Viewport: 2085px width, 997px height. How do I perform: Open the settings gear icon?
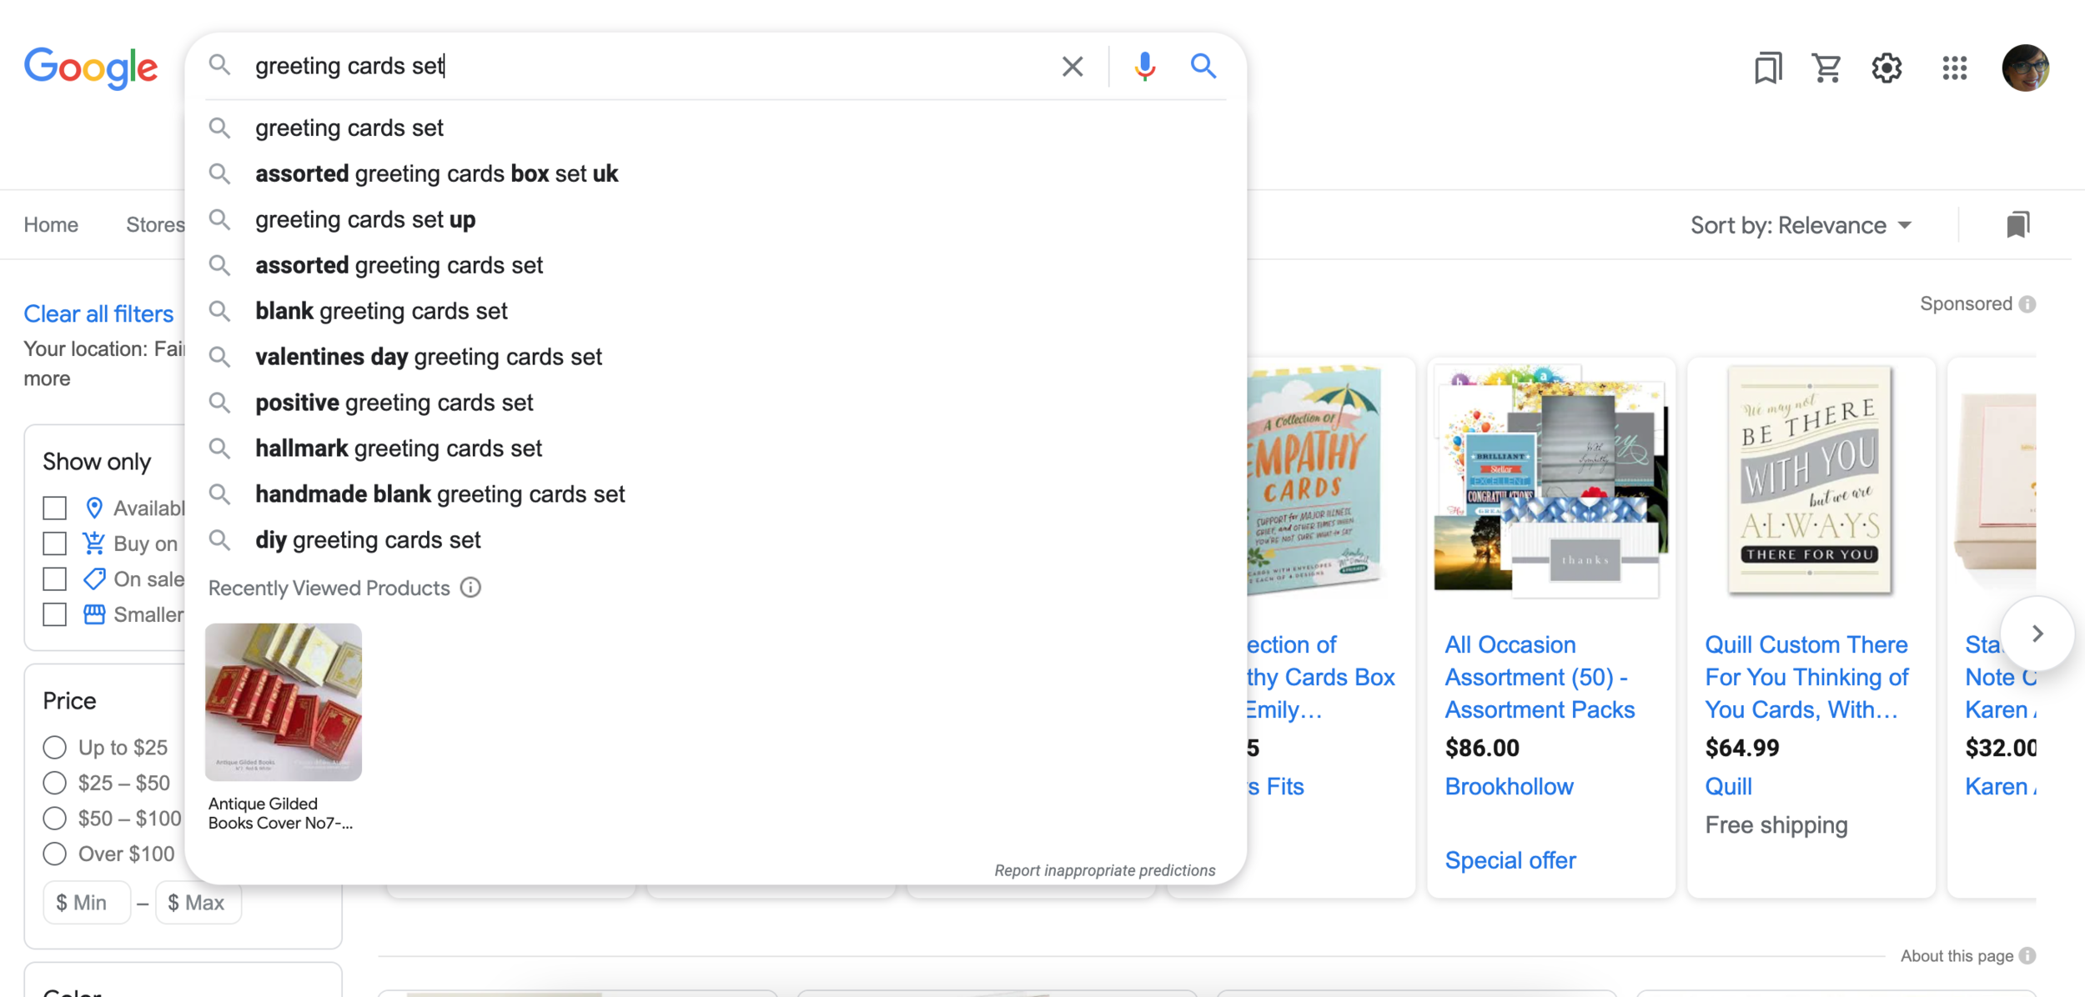click(x=1887, y=68)
